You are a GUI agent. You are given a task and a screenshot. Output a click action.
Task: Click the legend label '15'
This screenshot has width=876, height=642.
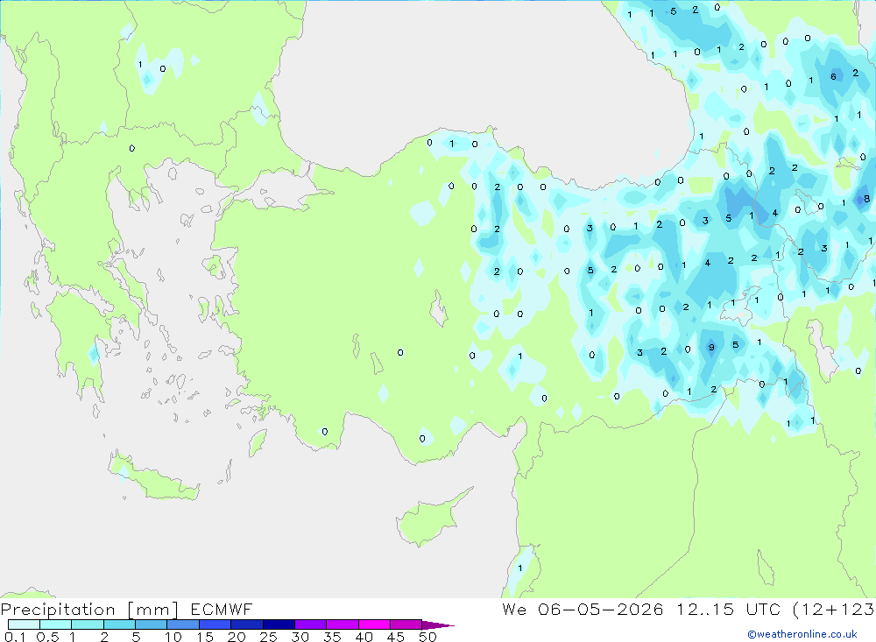click(205, 637)
